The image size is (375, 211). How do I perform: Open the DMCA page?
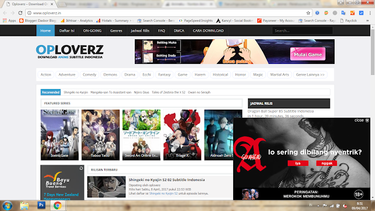coord(179,30)
